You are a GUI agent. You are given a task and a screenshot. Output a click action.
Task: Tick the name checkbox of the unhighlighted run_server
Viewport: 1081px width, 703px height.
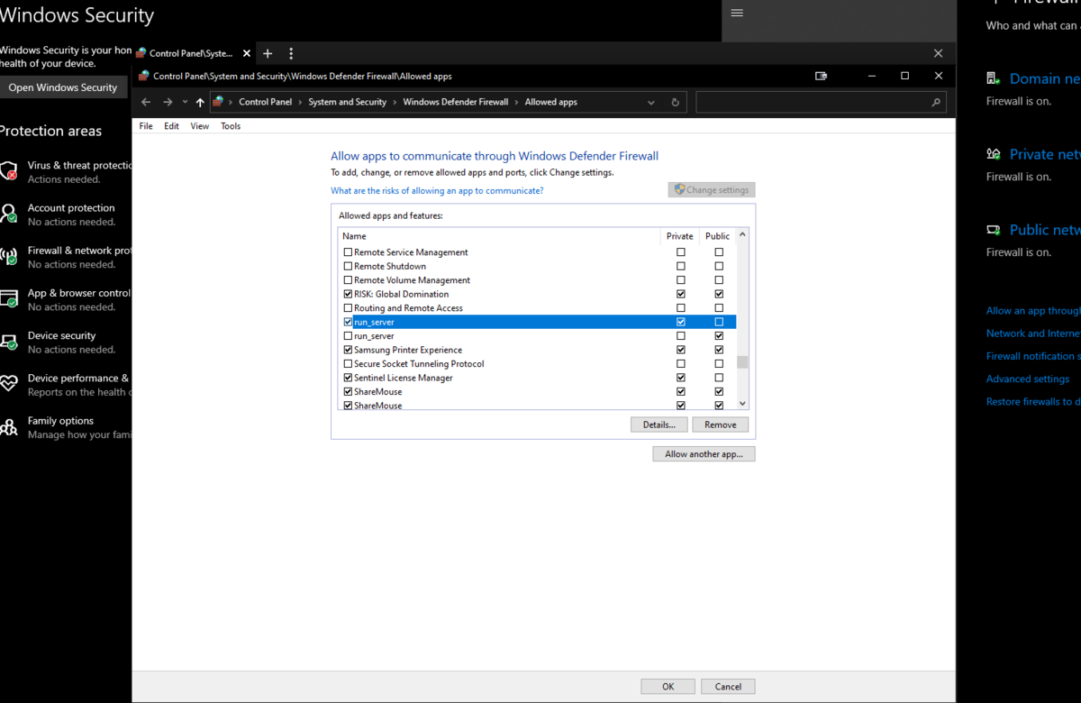(349, 336)
